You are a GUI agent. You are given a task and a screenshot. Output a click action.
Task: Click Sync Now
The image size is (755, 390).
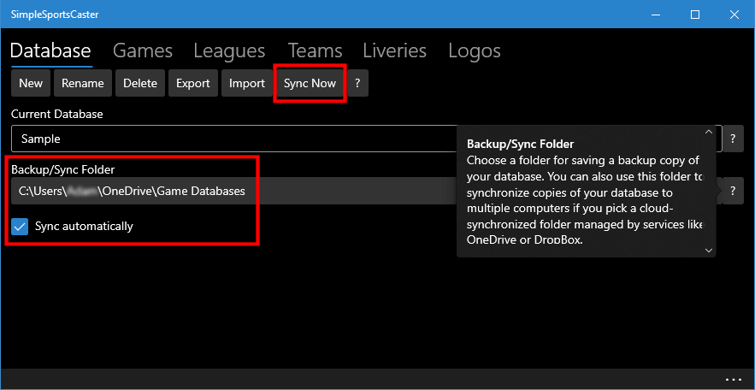click(310, 83)
